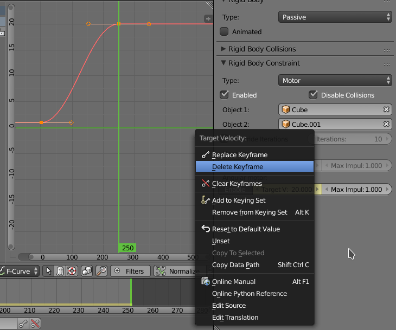396x330 pixels.
Task: Open the Filters popover
Action: (x=130, y=271)
